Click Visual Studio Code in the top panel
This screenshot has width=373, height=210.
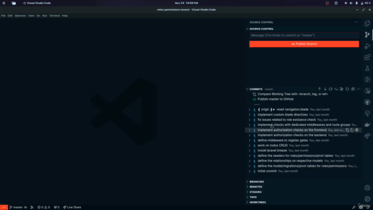coord(37,3)
